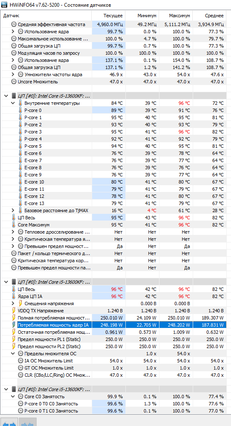Click the lightning icon of Смещения напряжения
Screen dimensions: 231x426
point(21,304)
